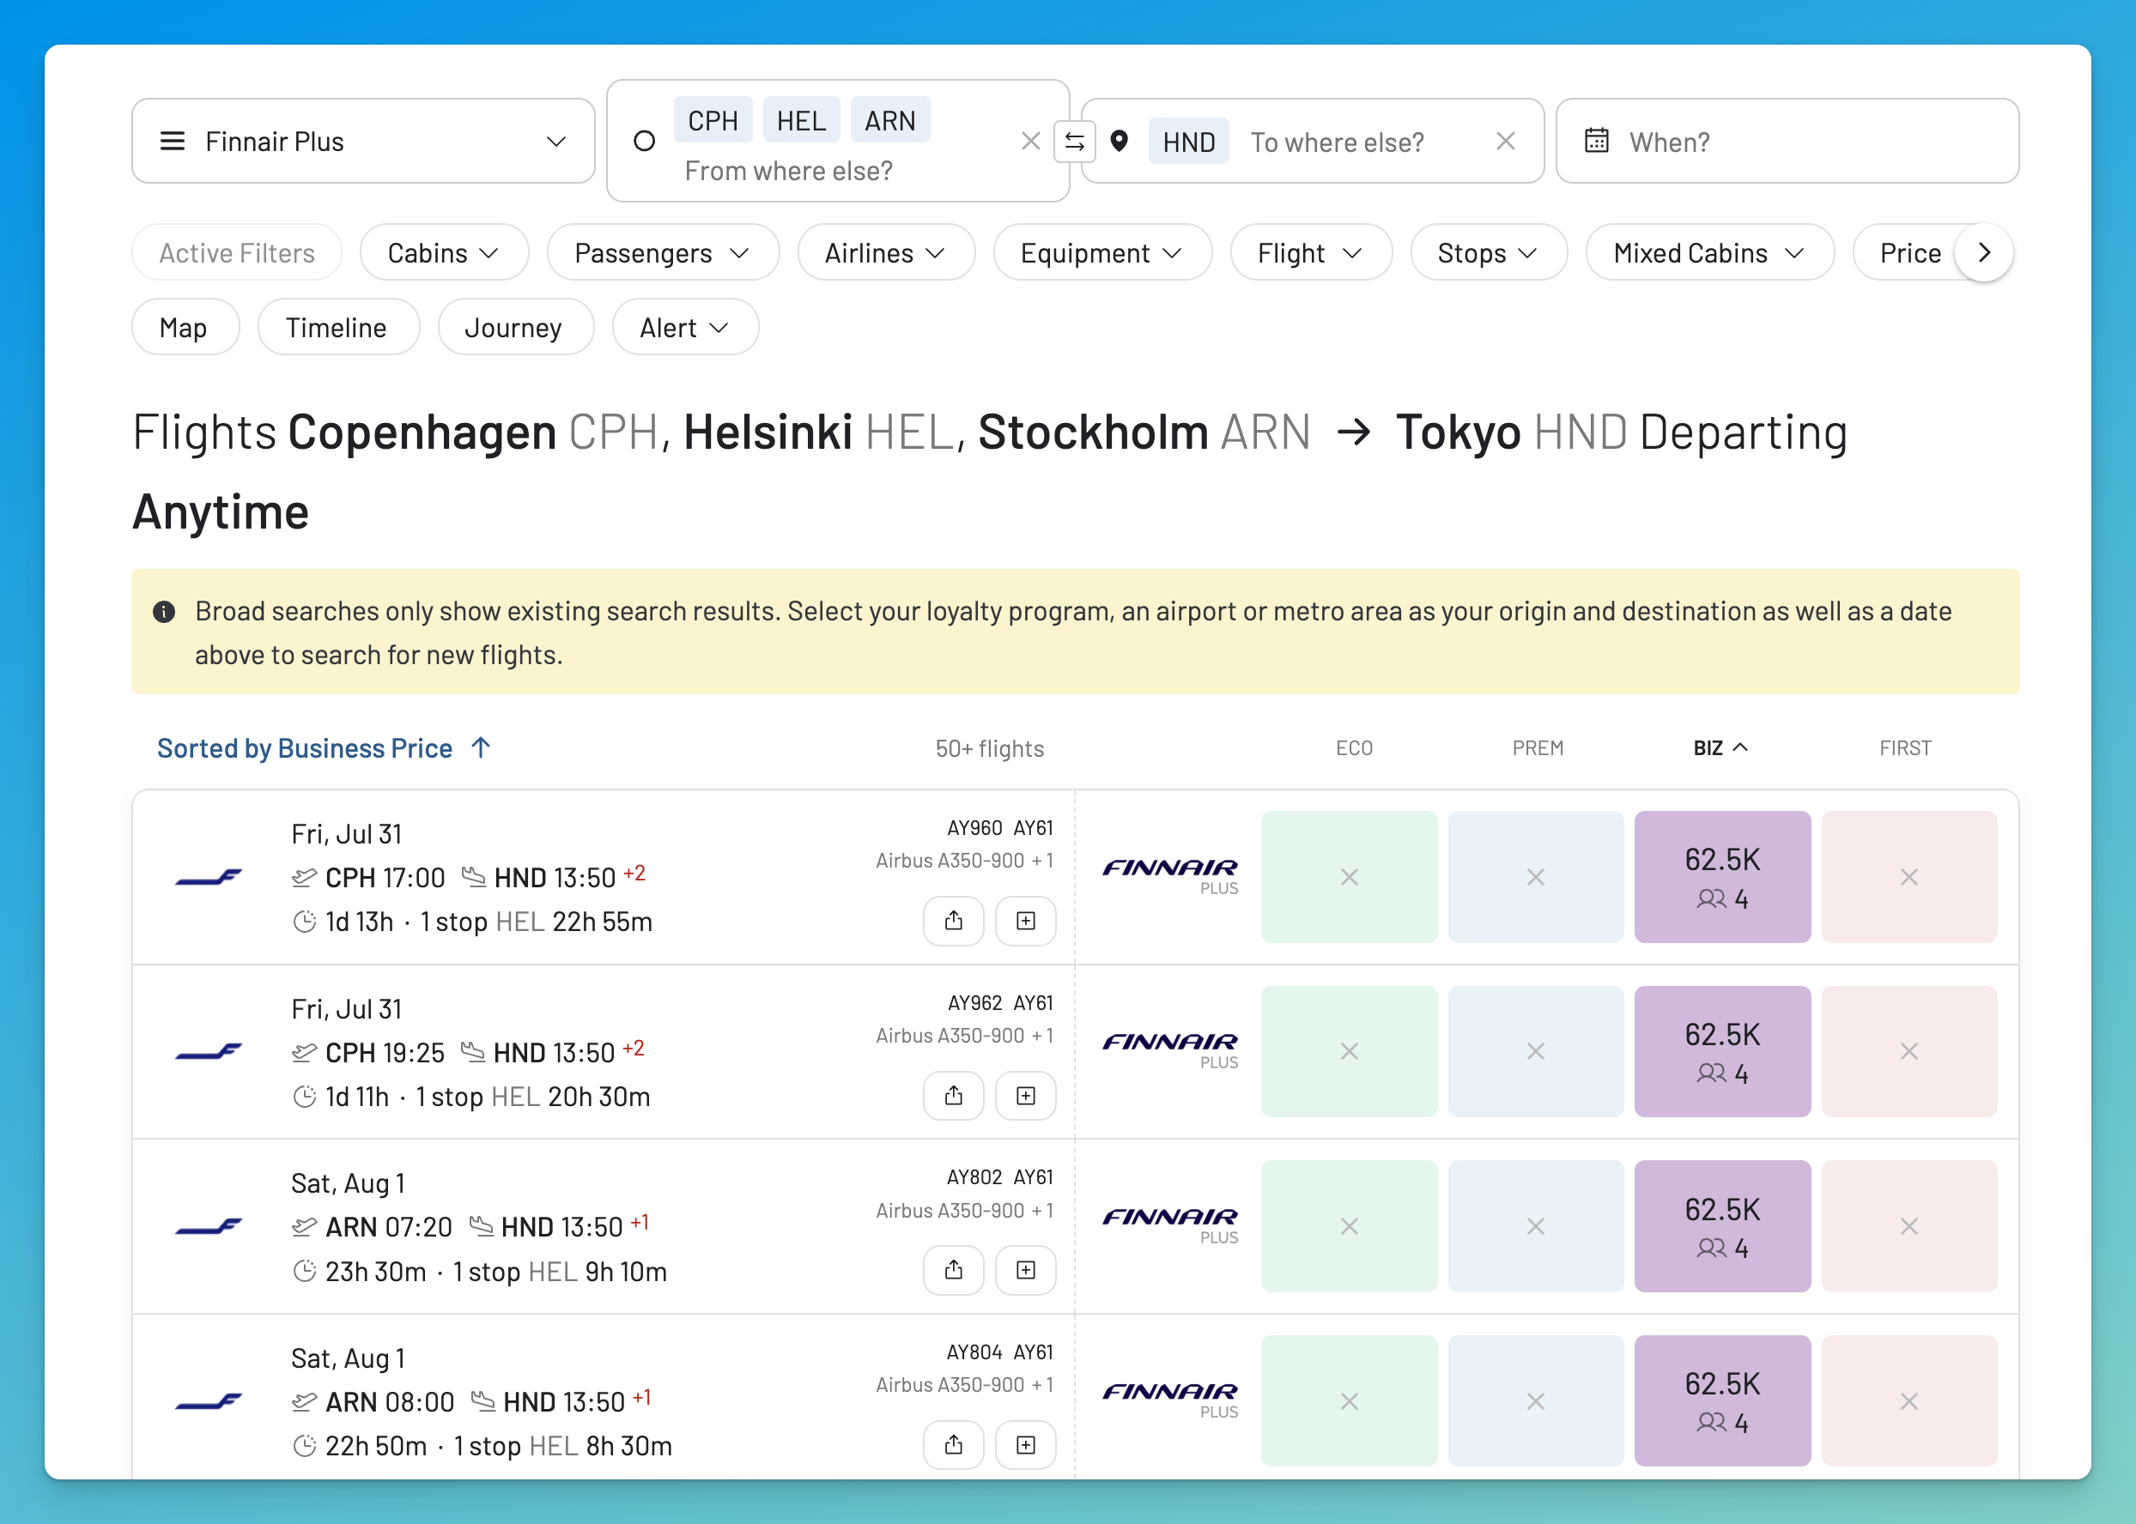Click the Active Filters button
This screenshot has width=2136, height=1524.
[x=237, y=252]
